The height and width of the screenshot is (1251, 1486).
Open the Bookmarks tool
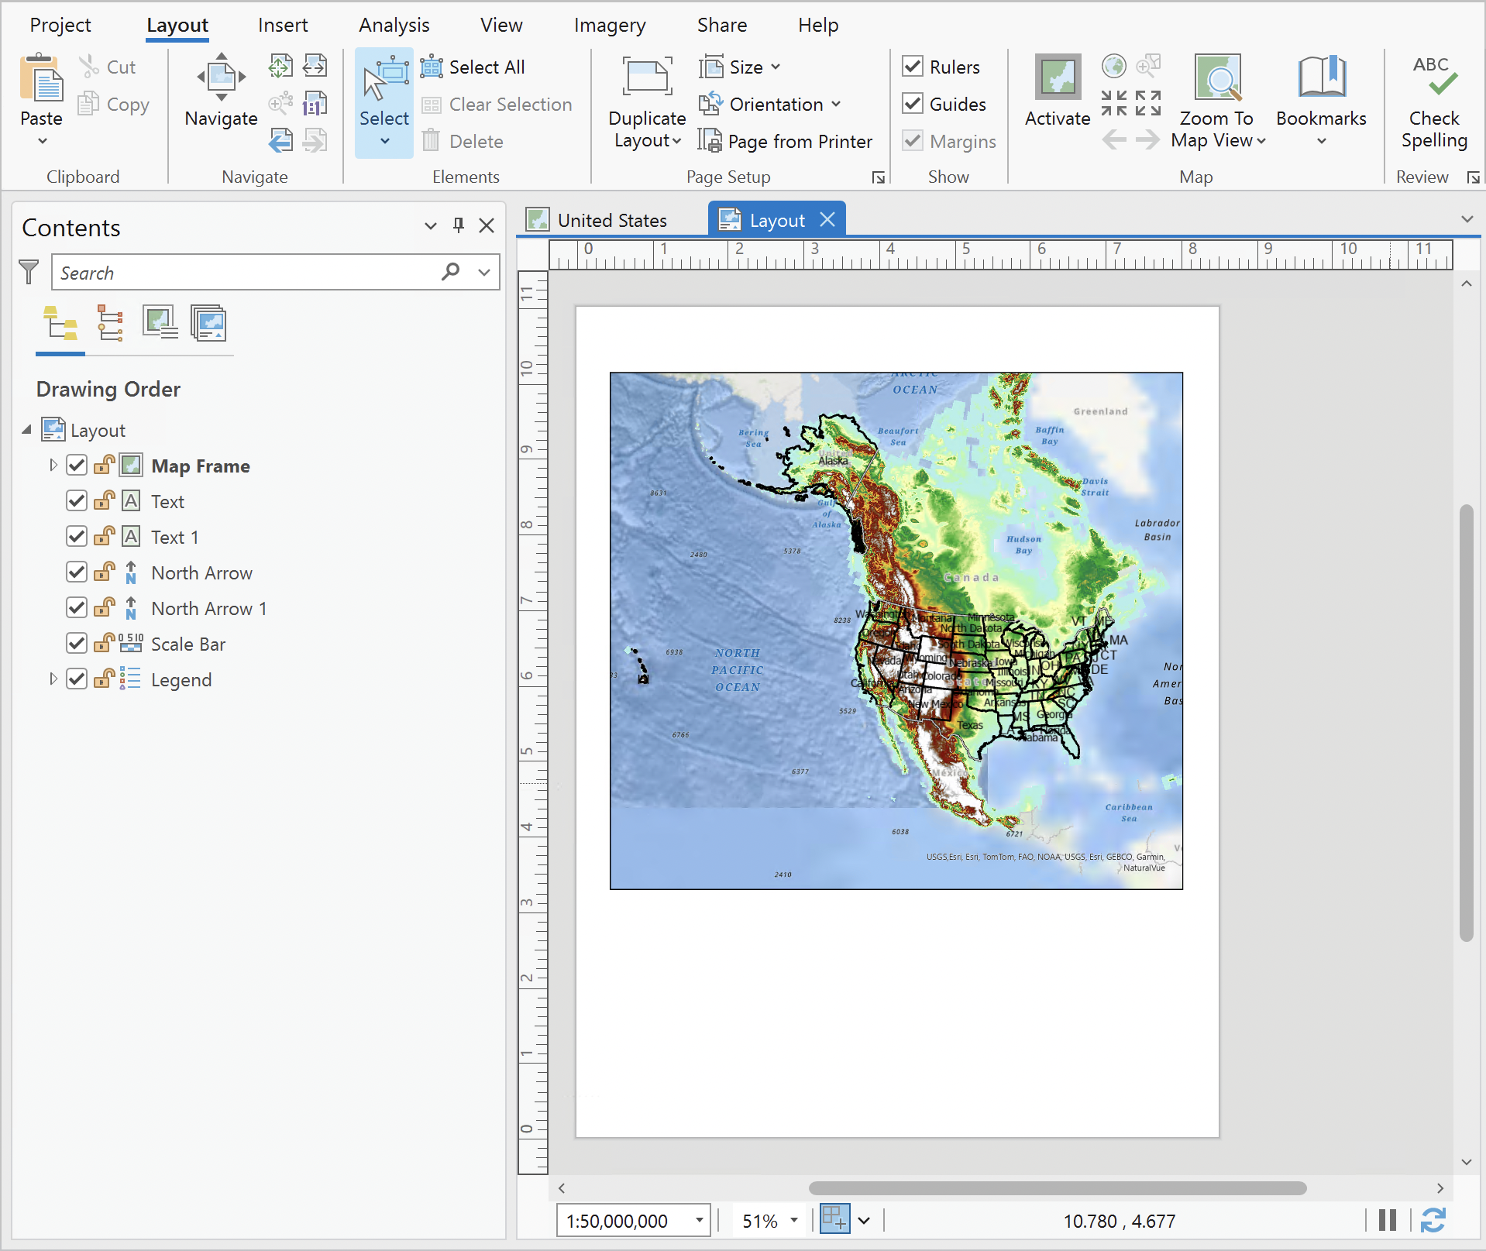tap(1320, 78)
